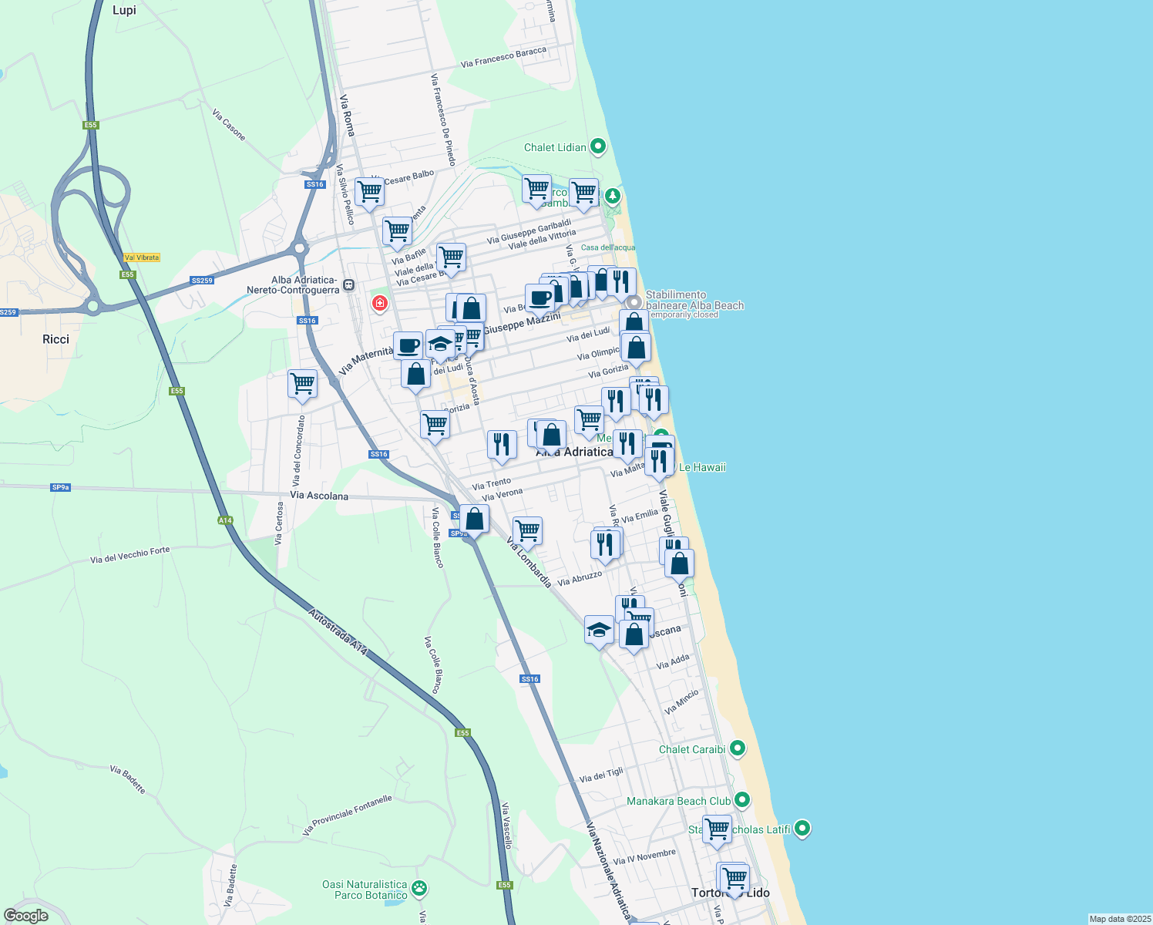This screenshot has width=1153, height=925.
Task: Select the graduation cap icon near Via Toscana
Action: (600, 628)
